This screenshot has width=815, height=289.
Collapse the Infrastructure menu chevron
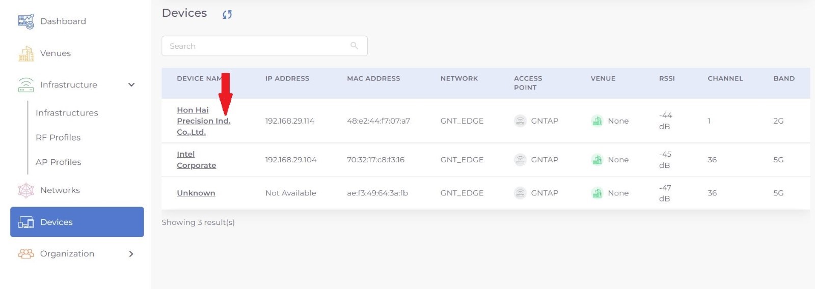point(131,85)
